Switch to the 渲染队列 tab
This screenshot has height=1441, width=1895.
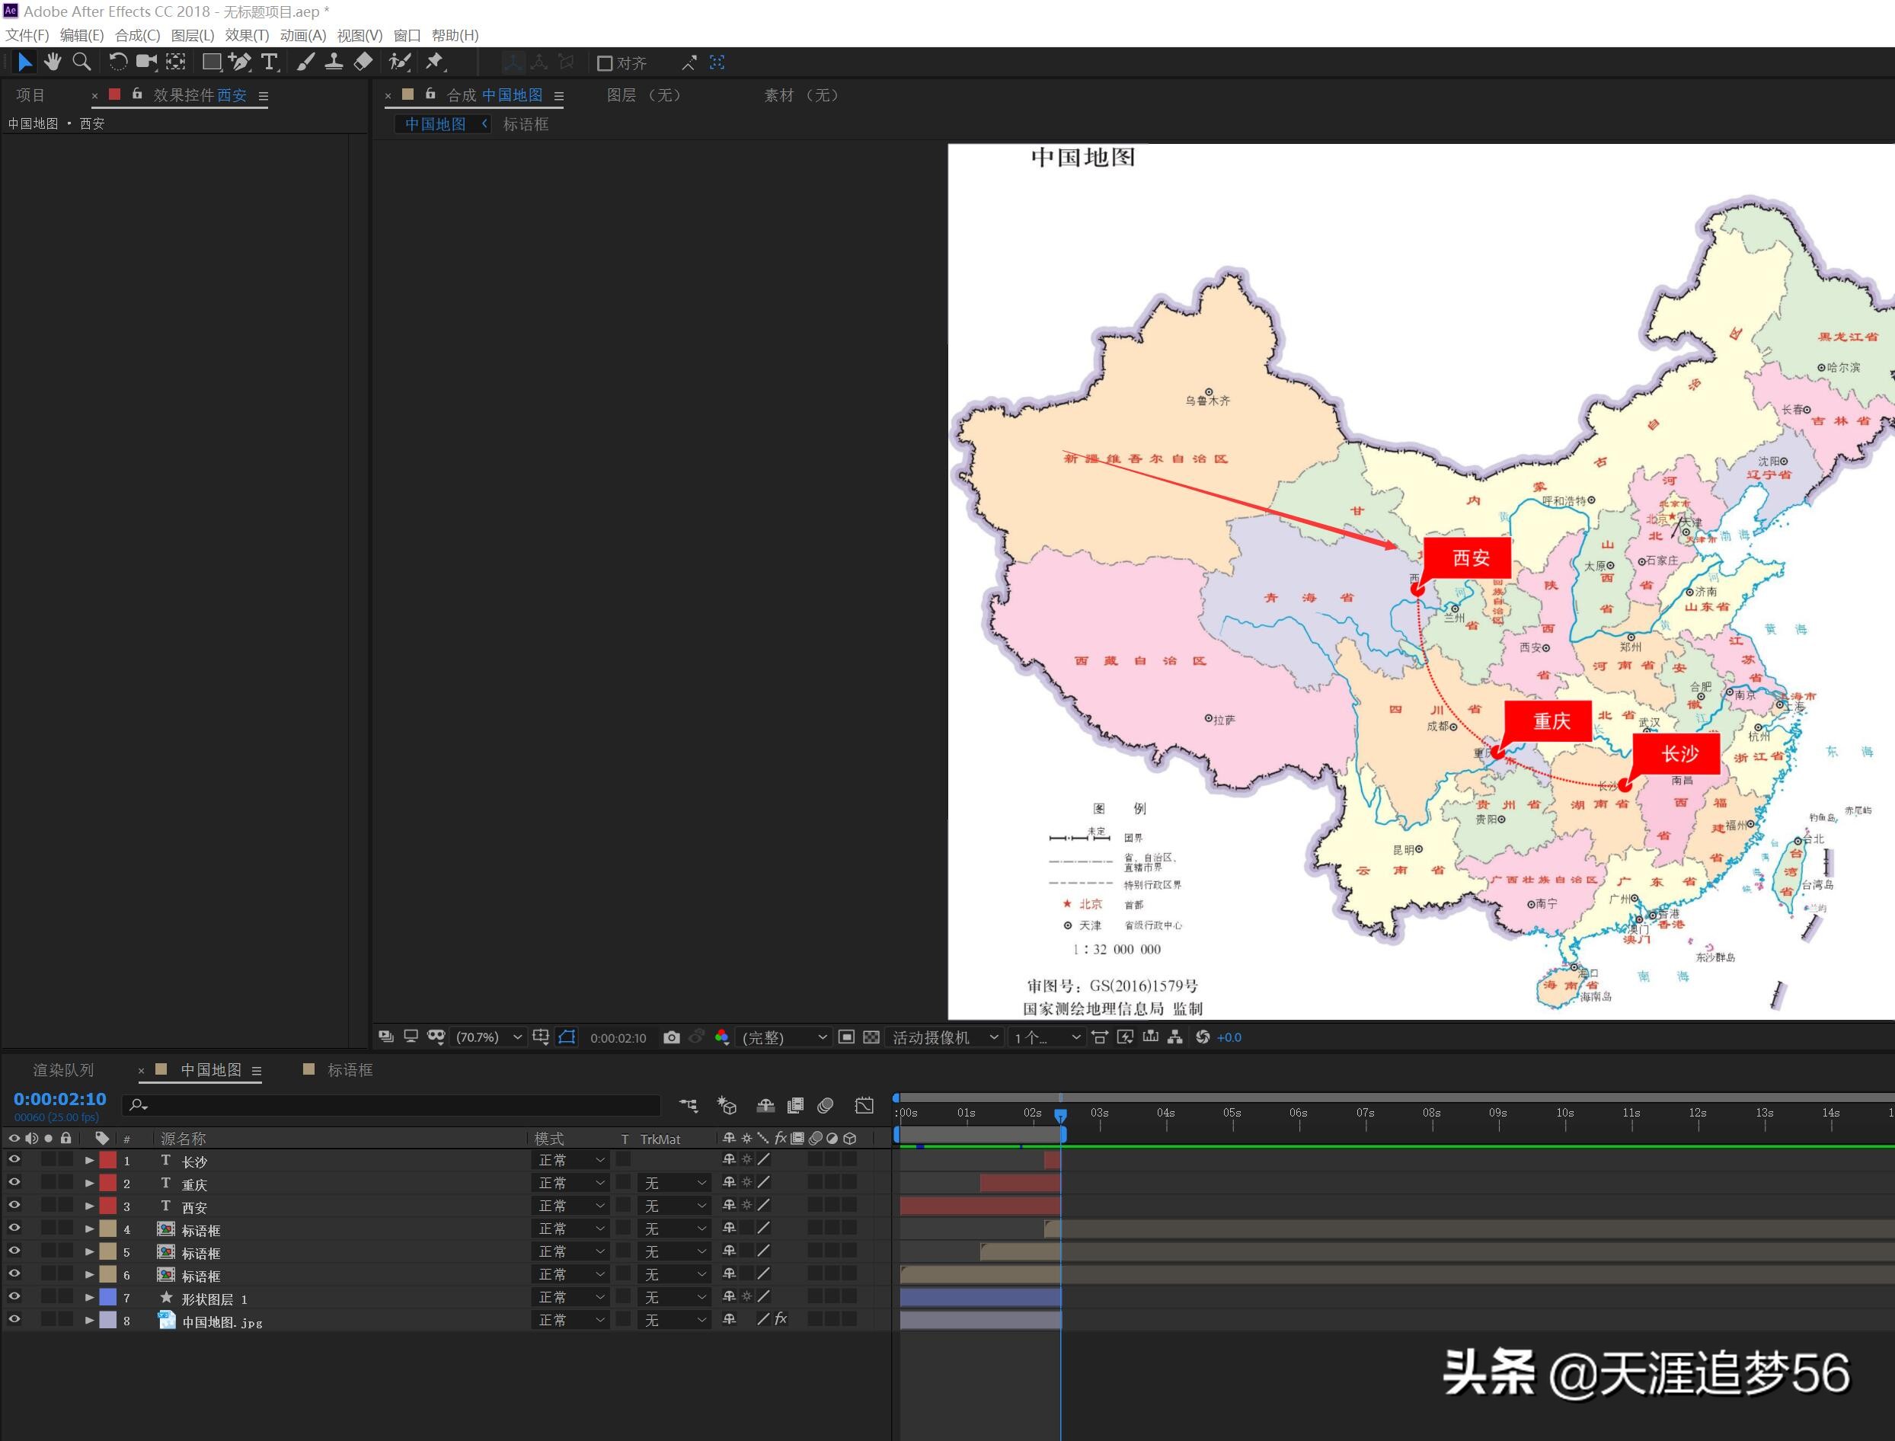tap(62, 1070)
